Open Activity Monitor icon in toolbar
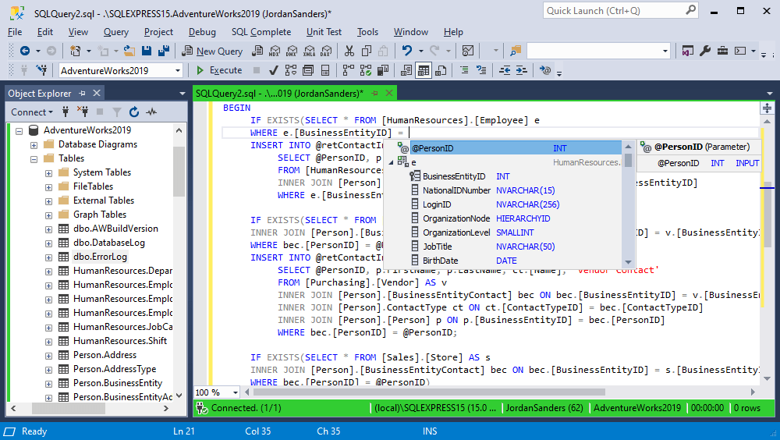 pyautogui.click(x=467, y=51)
